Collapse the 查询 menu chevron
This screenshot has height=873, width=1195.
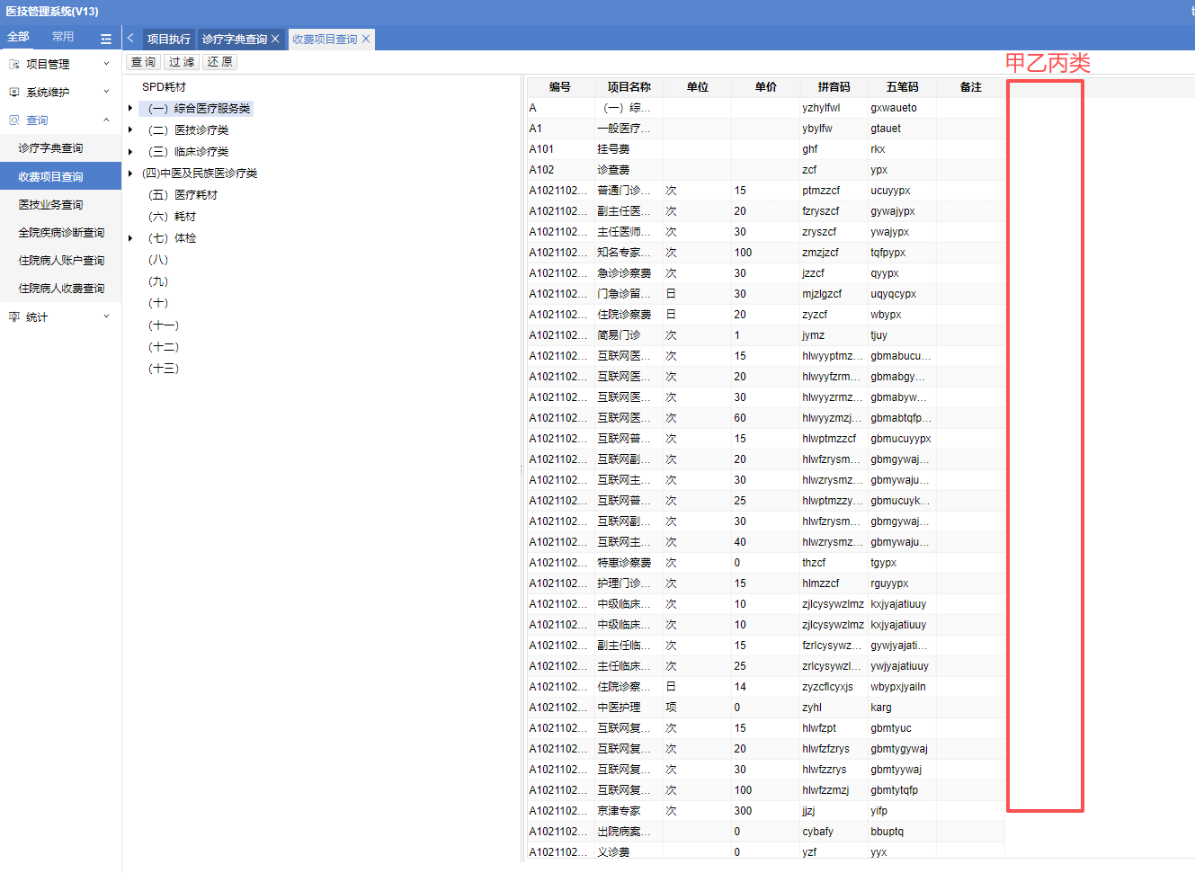point(106,120)
